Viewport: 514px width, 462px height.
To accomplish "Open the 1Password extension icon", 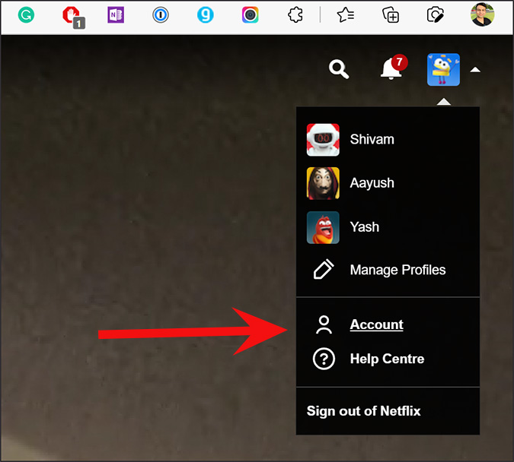I will pos(161,14).
